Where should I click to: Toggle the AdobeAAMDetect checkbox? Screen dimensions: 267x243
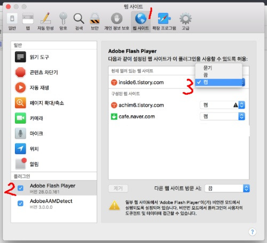click(x=20, y=203)
